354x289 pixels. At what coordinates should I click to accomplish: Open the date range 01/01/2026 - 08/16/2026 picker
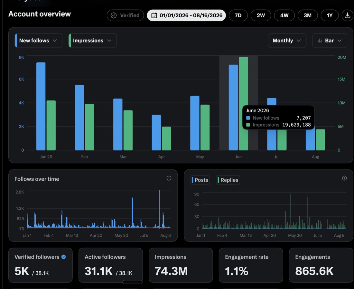[x=186, y=15]
